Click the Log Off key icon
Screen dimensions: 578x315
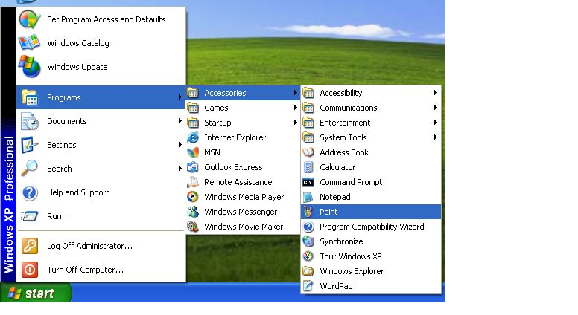pos(30,246)
